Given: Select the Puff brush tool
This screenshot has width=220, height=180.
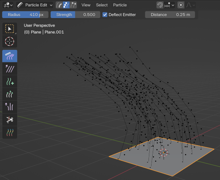Looking at the screenshot, I should point(10,107).
